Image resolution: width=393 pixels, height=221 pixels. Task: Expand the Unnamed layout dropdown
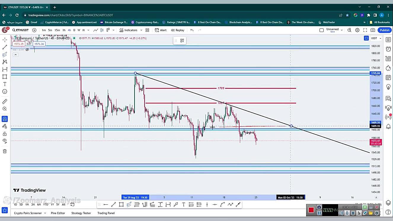[342, 30]
